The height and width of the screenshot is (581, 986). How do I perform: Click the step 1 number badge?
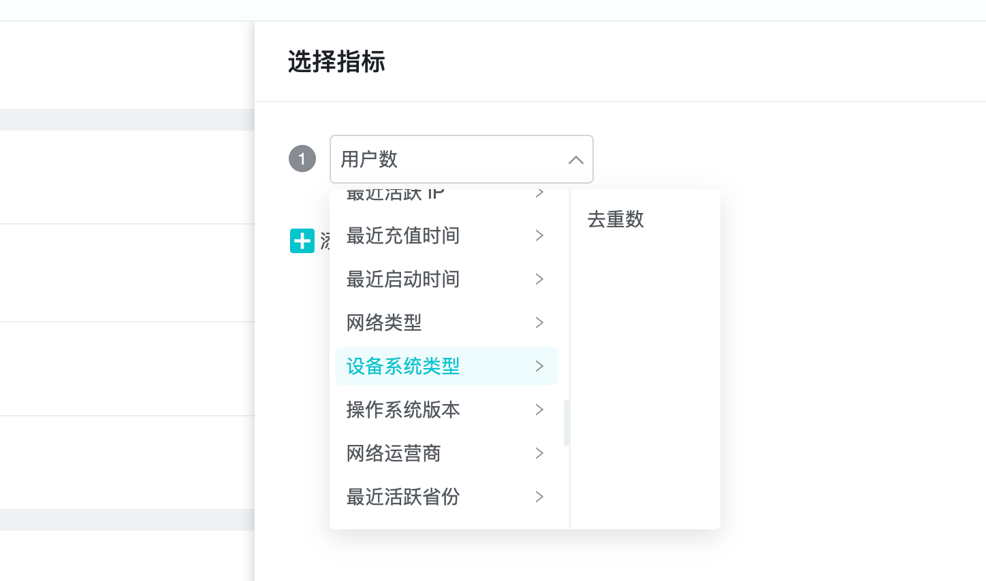(x=302, y=159)
